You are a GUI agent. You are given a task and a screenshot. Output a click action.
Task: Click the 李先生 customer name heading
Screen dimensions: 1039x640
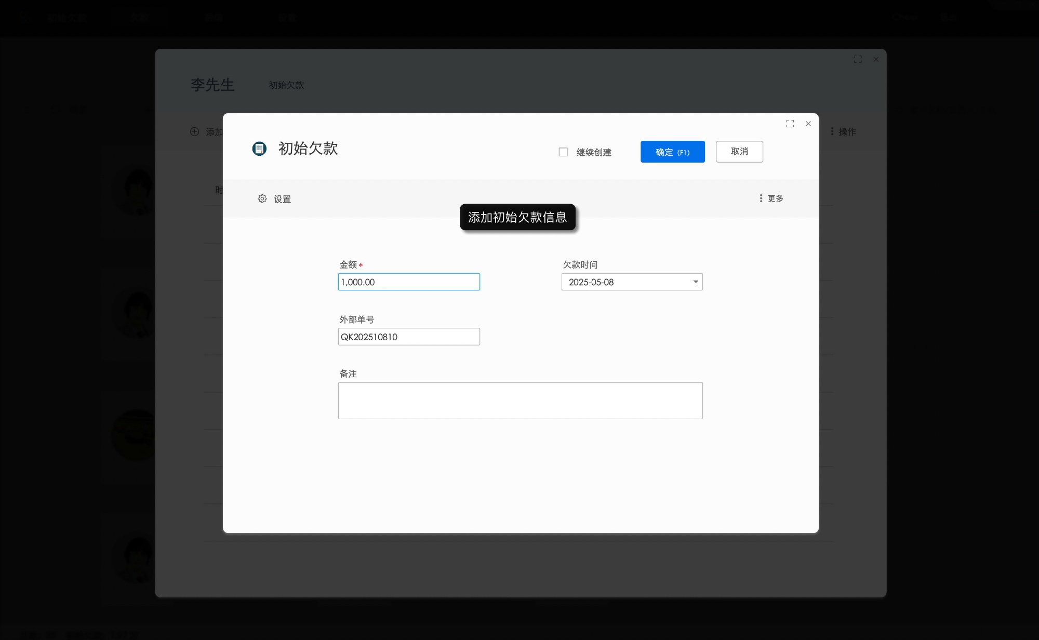point(212,85)
